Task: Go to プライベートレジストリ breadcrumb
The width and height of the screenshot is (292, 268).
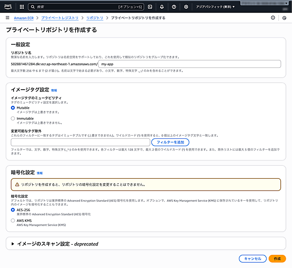Action: point(60,18)
